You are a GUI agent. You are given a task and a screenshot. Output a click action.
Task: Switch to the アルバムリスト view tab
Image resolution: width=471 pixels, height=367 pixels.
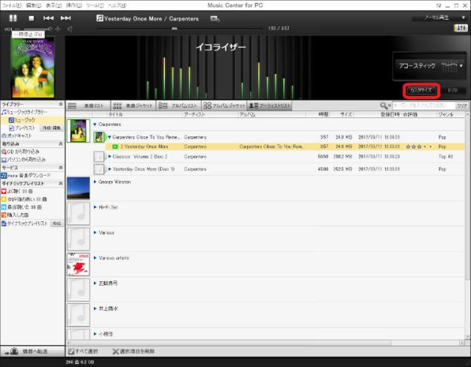(x=178, y=105)
